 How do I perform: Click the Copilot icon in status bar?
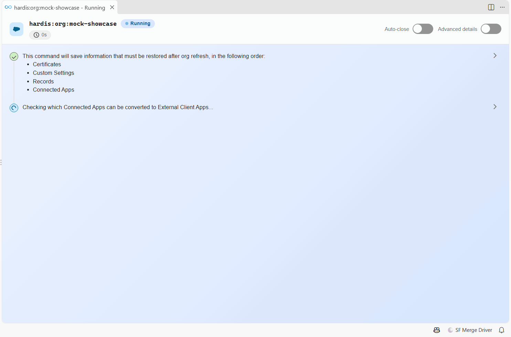tap(437, 330)
